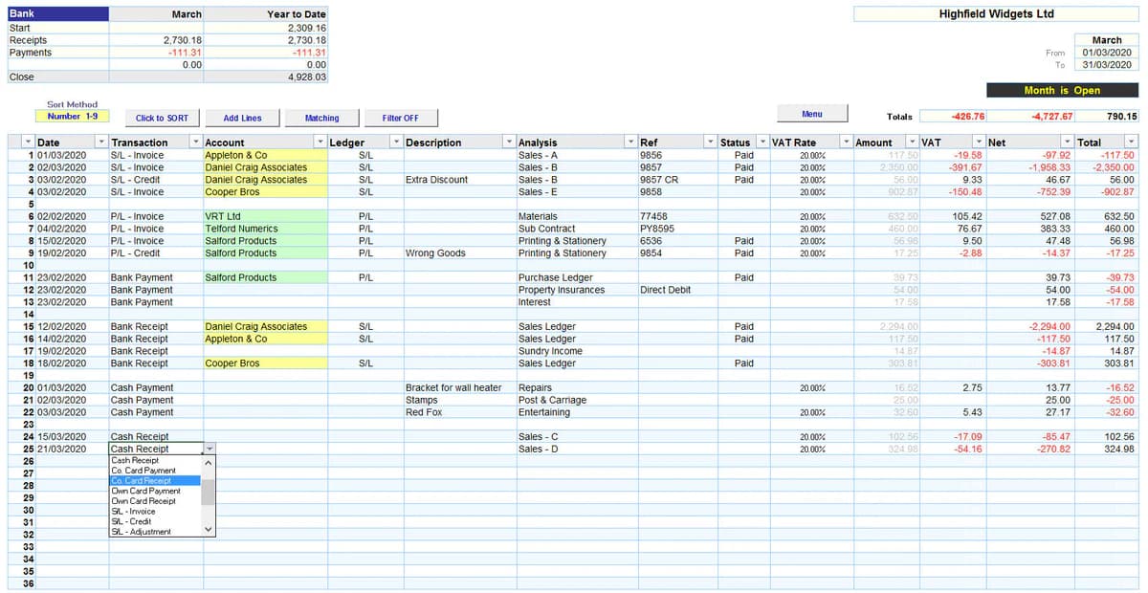Open the Total column filter arrow
1148x593 pixels.
click(1133, 143)
